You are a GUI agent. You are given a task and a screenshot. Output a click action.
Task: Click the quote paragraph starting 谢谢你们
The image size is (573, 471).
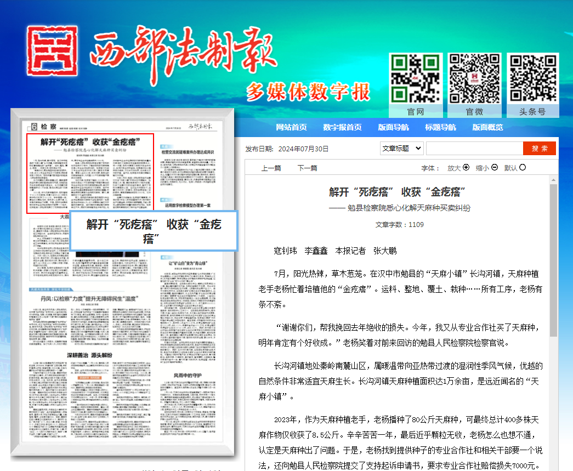[399, 335]
